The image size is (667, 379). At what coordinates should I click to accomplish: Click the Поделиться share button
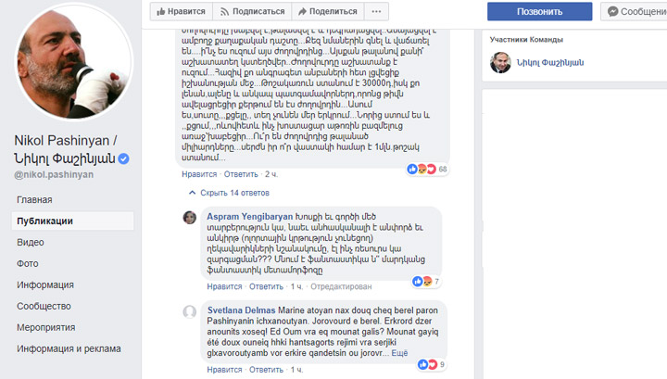(x=327, y=12)
